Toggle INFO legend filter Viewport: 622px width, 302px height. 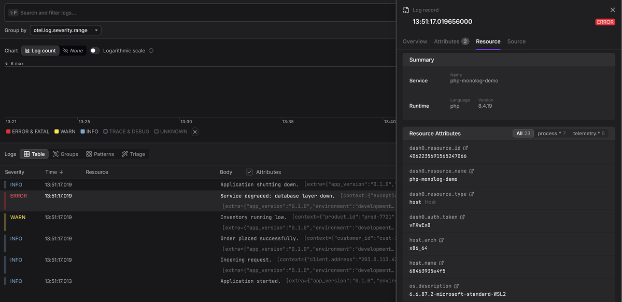point(89,132)
